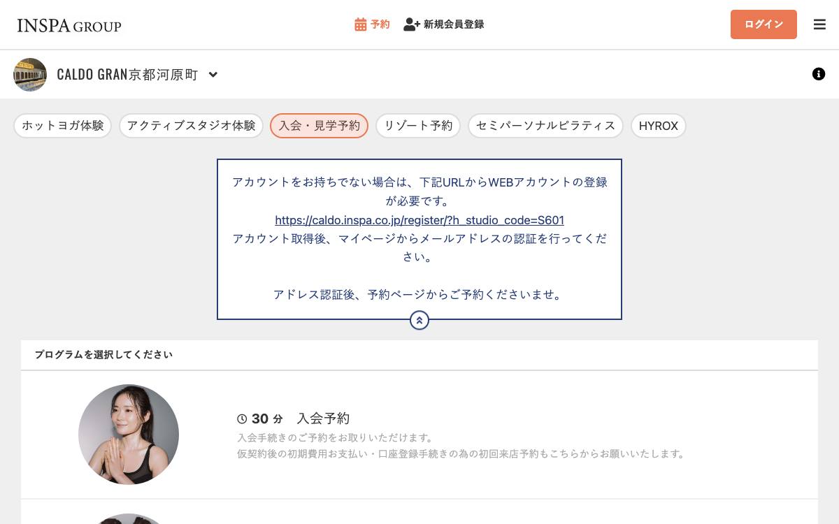Click the ログイン button
The width and height of the screenshot is (839, 524).
(x=763, y=24)
